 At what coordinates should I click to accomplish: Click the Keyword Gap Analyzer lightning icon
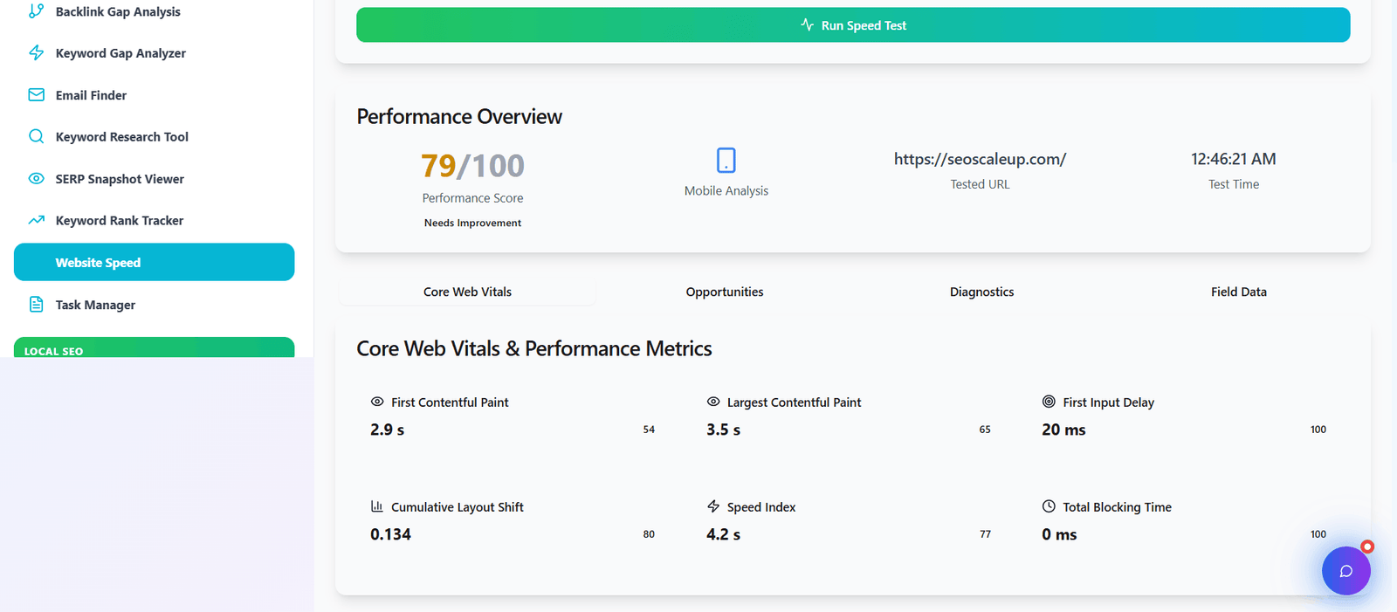(x=36, y=52)
